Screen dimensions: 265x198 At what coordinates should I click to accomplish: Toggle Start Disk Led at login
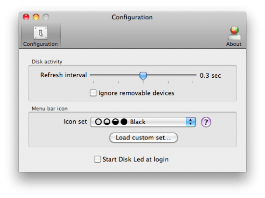[x=97, y=159]
